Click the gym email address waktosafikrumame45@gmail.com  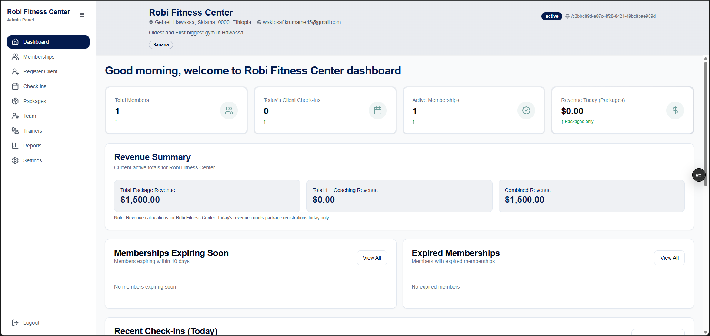302,22
